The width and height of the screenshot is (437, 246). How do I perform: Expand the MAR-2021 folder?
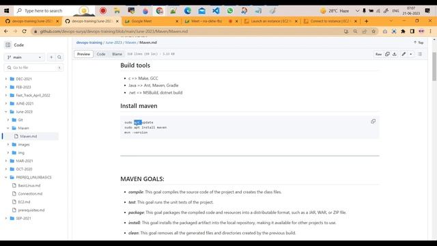6,161
